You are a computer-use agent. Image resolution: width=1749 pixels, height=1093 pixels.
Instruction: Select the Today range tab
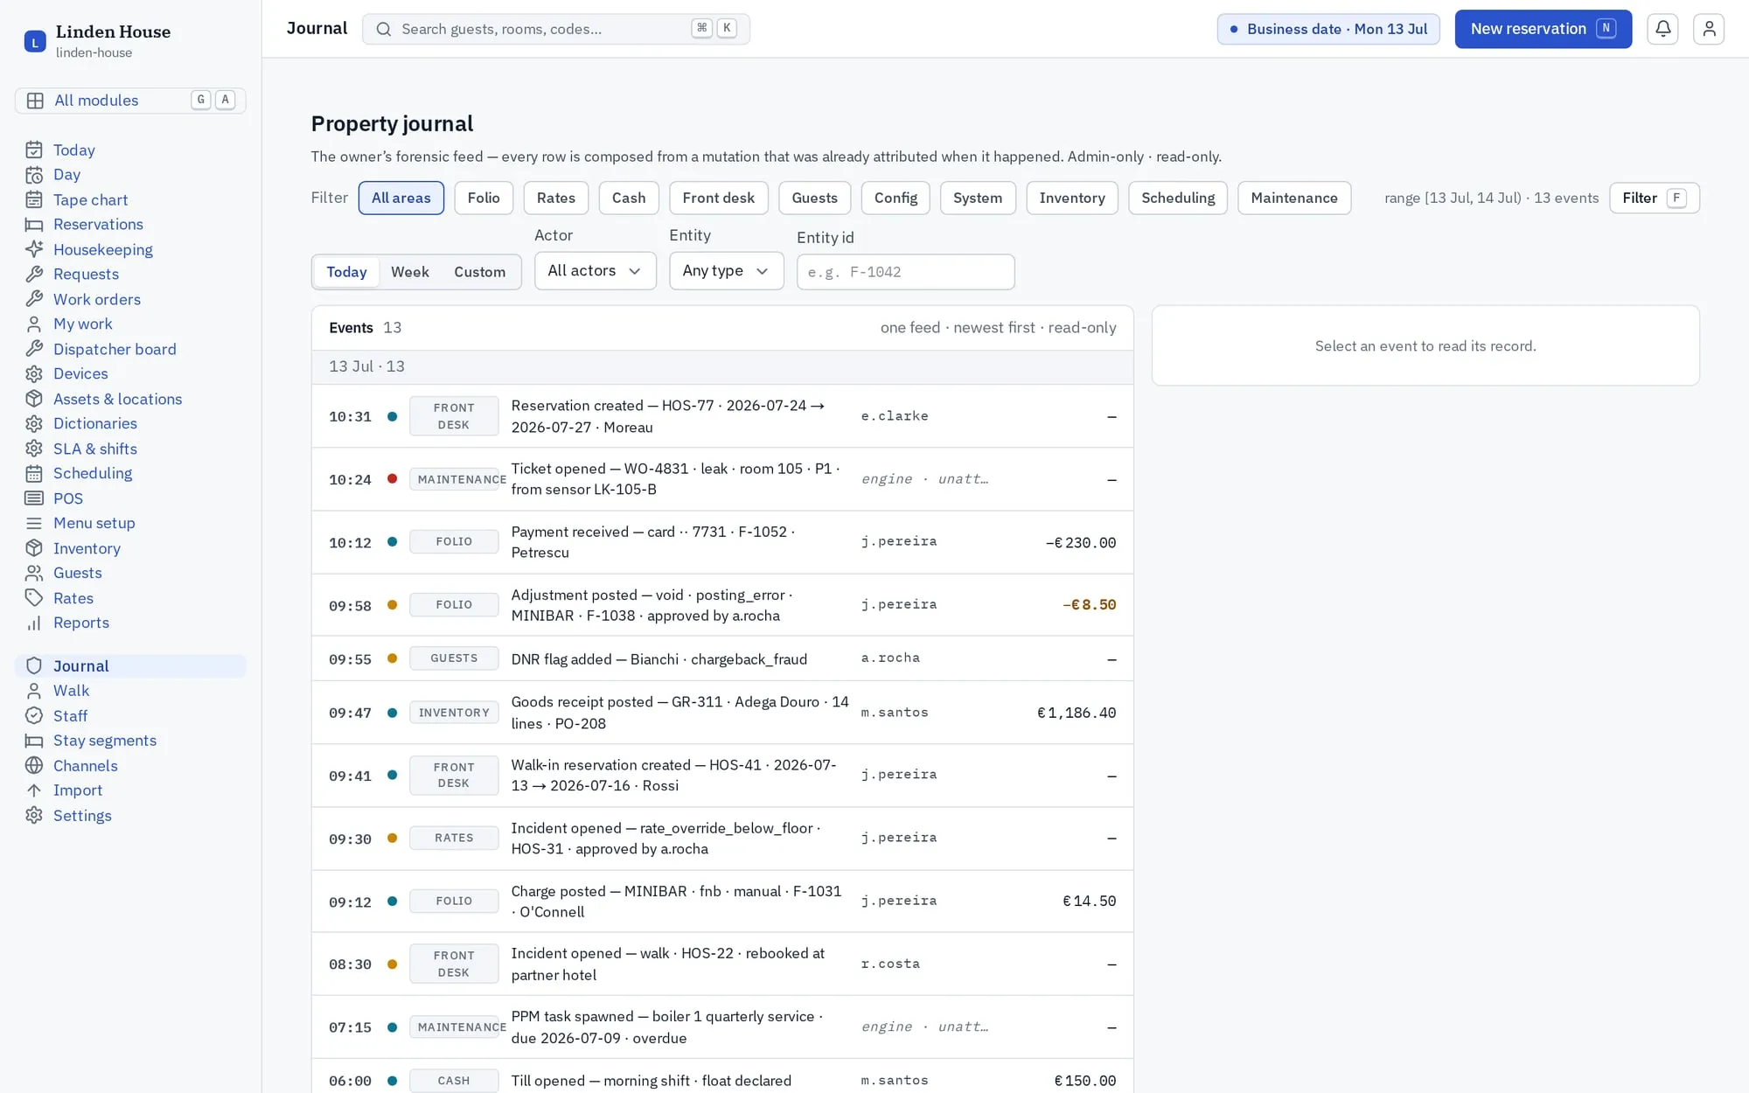pyautogui.click(x=346, y=272)
